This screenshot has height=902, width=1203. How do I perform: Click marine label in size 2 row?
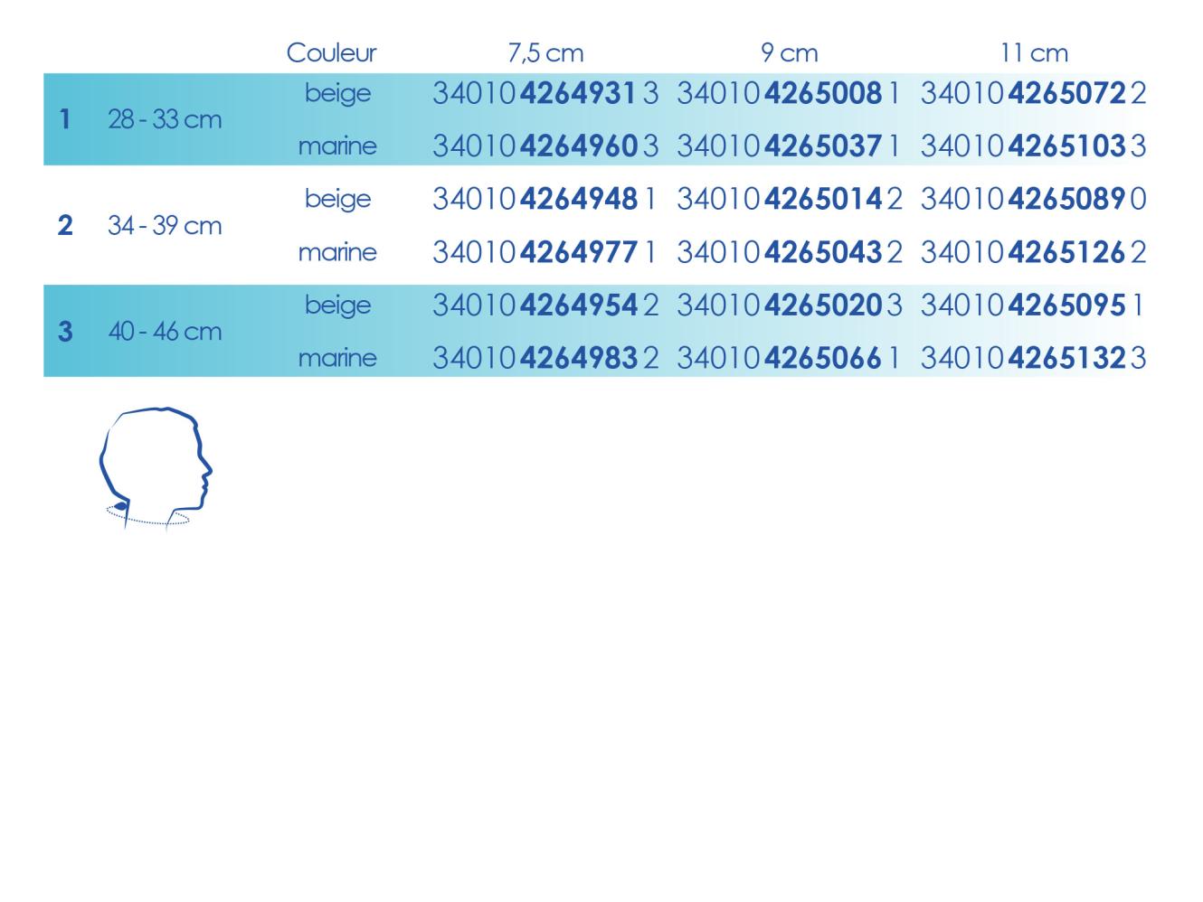coord(337,252)
